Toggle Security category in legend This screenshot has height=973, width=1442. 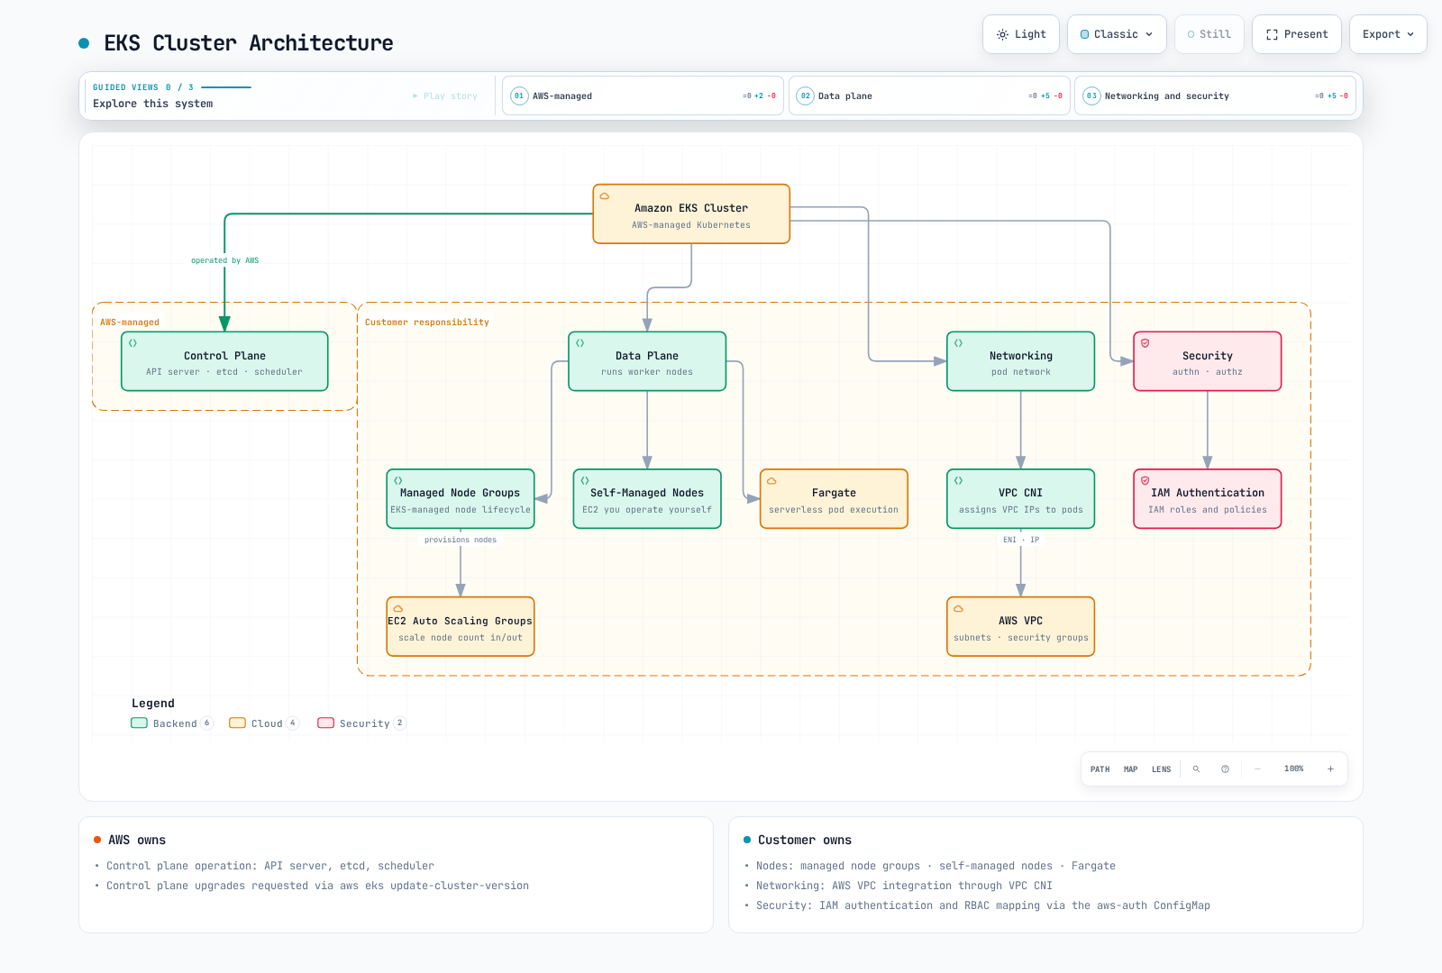click(x=362, y=723)
